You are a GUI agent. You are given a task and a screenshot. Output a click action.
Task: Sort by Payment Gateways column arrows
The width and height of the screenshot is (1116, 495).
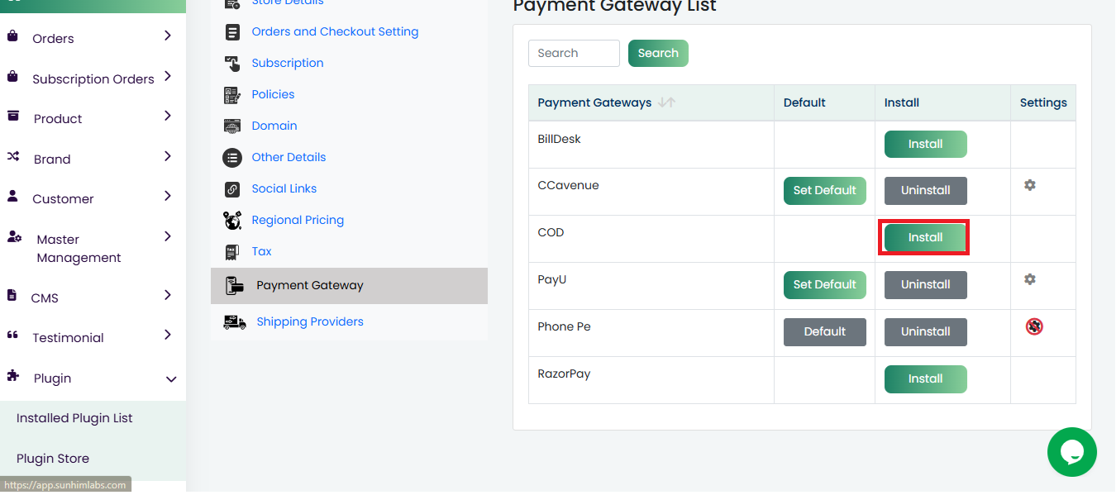[667, 102]
